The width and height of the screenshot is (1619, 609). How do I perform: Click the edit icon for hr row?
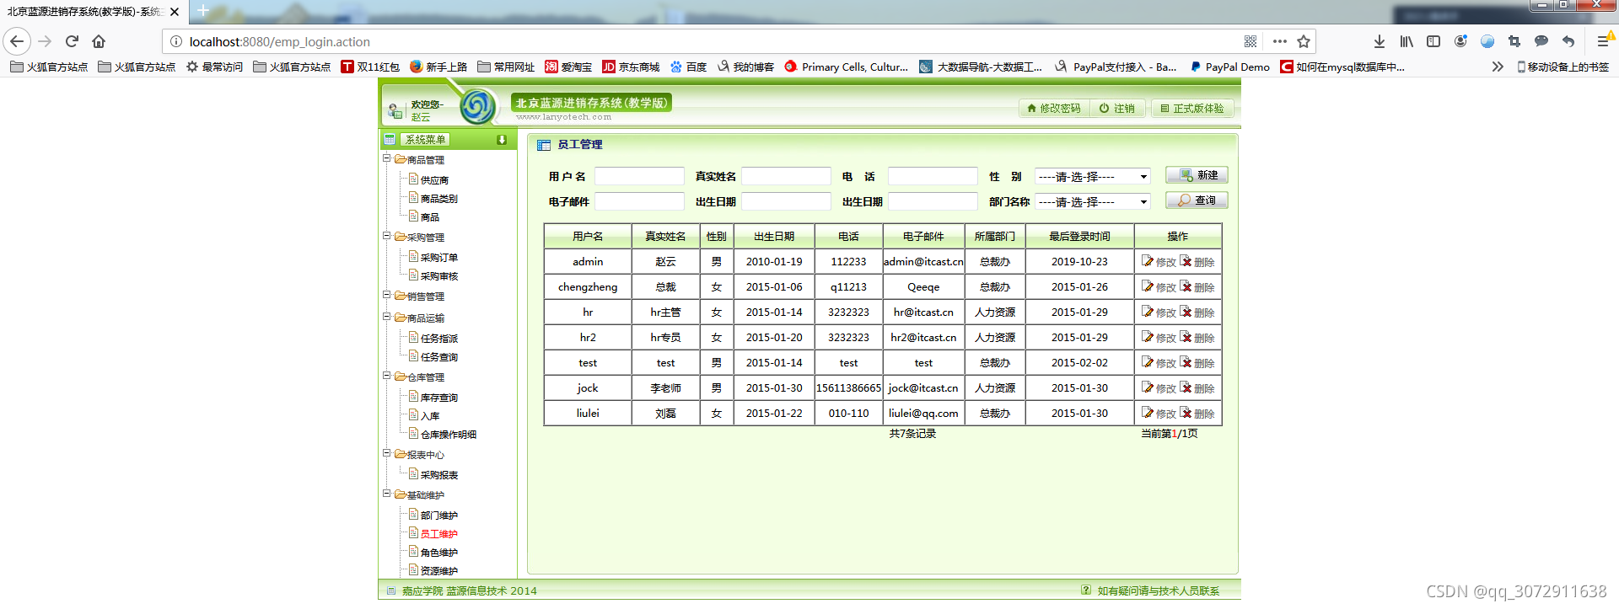[1148, 312]
